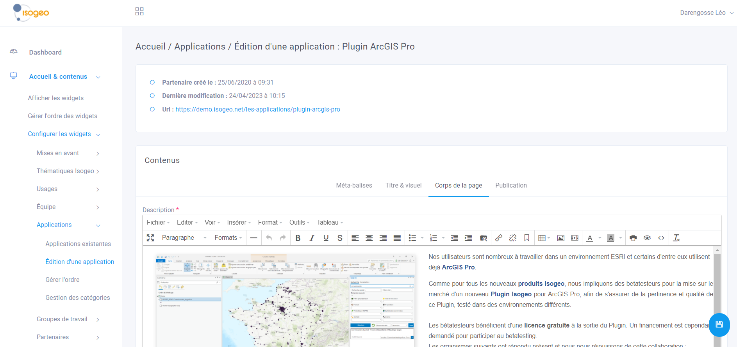This screenshot has width=737, height=347.
Task: Remove the link with unlink icon
Action: (513, 238)
